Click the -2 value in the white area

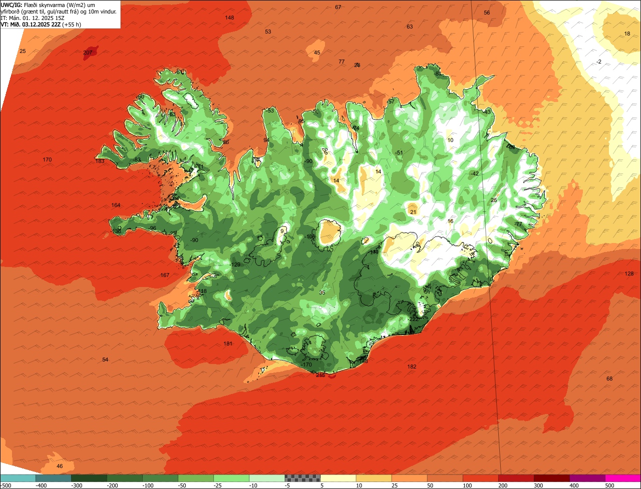pyautogui.click(x=599, y=61)
